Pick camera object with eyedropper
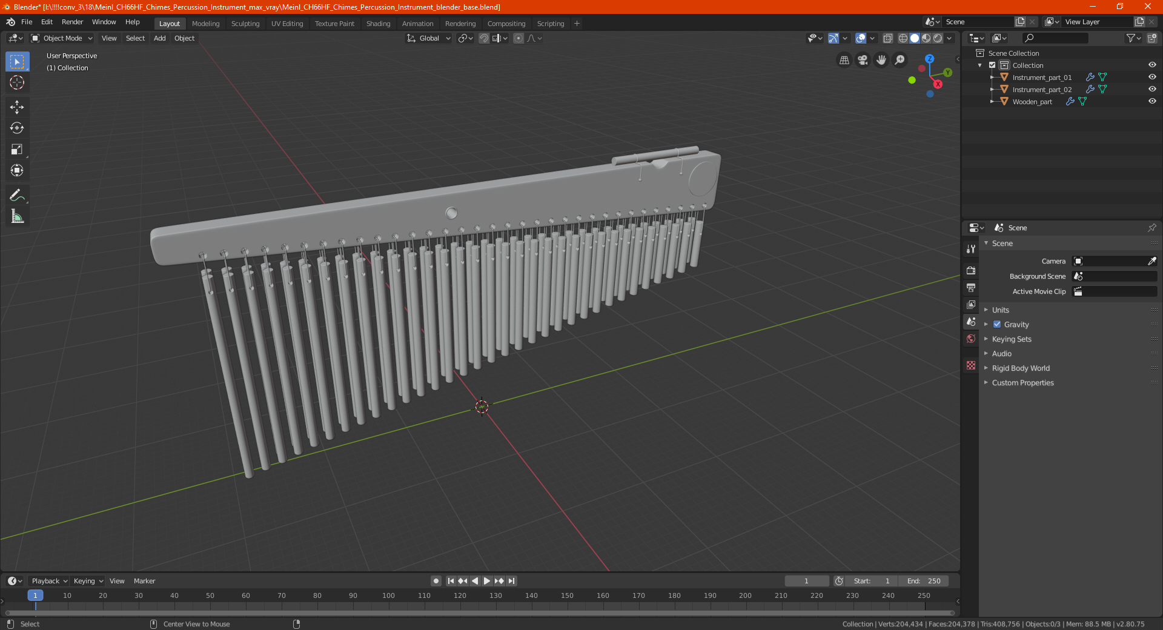1163x630 pixels. (1151, 261)
